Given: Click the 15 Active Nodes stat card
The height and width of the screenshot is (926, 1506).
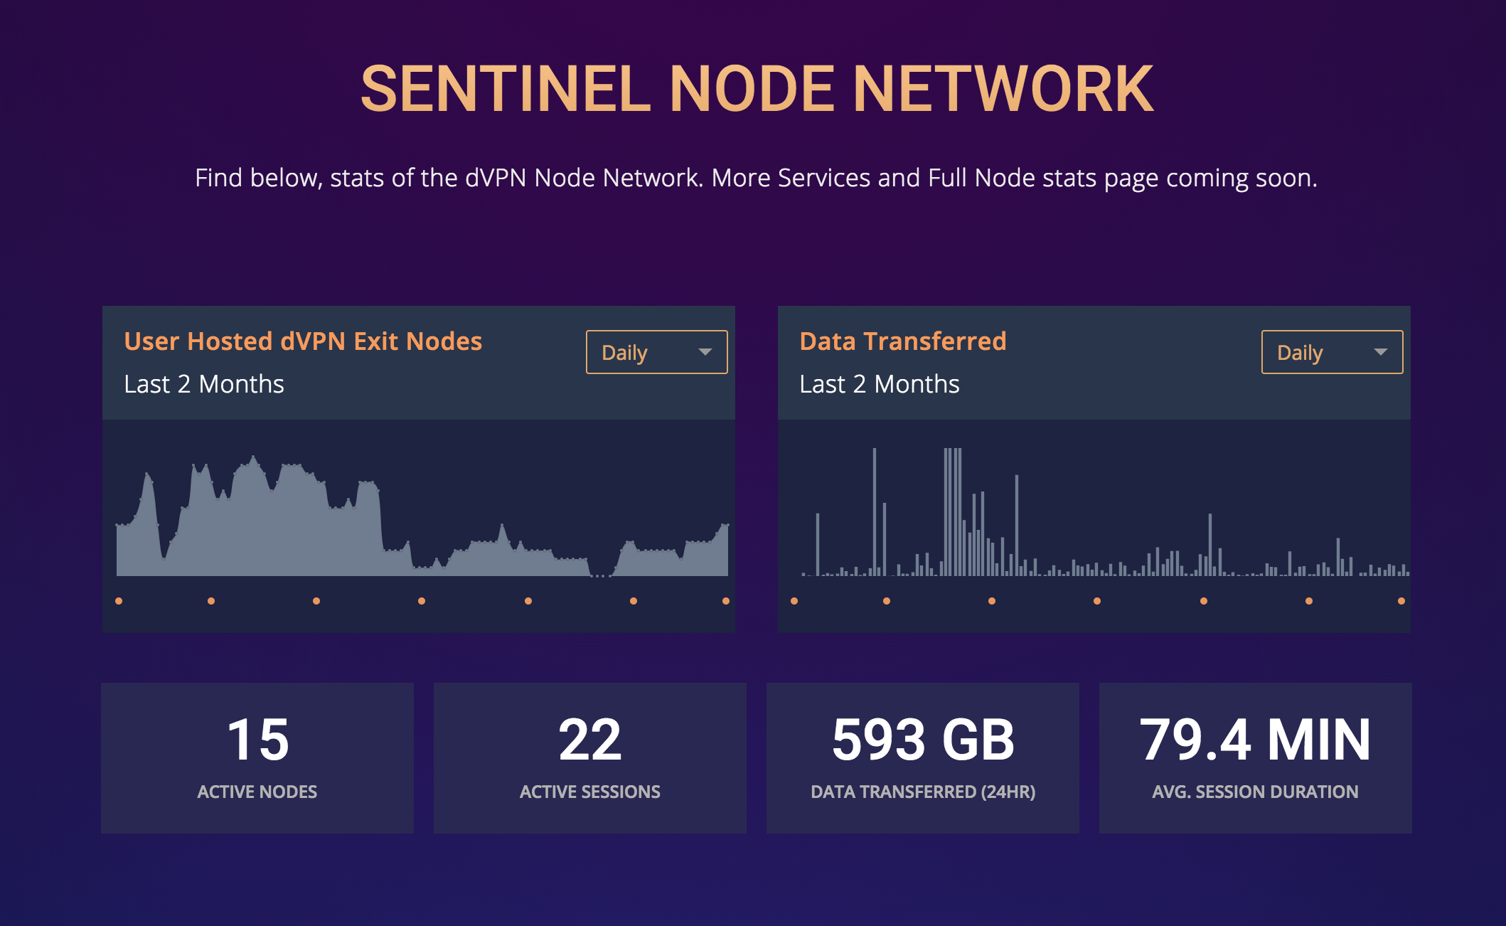Looking at the screenshot, I should point(257,758).
